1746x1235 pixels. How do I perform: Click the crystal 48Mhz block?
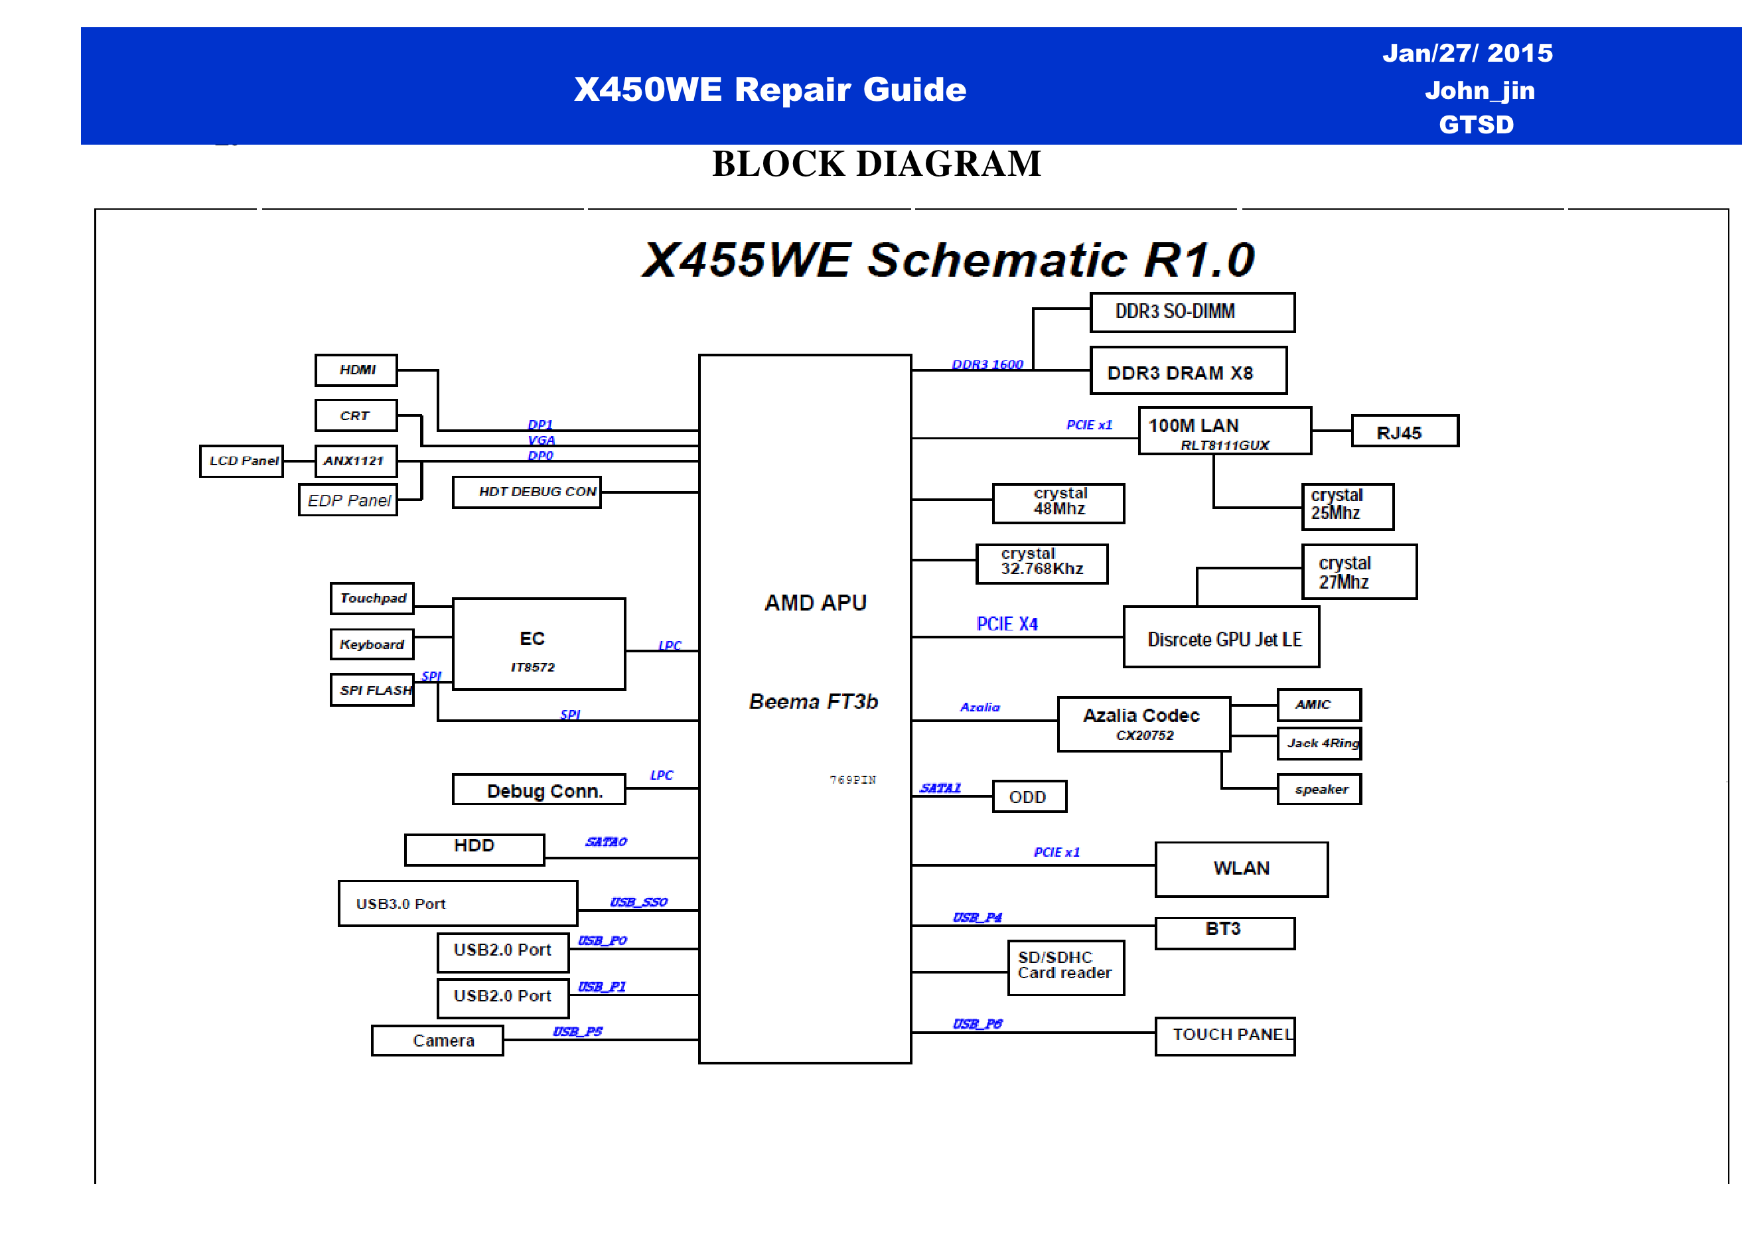point(1058,504)
